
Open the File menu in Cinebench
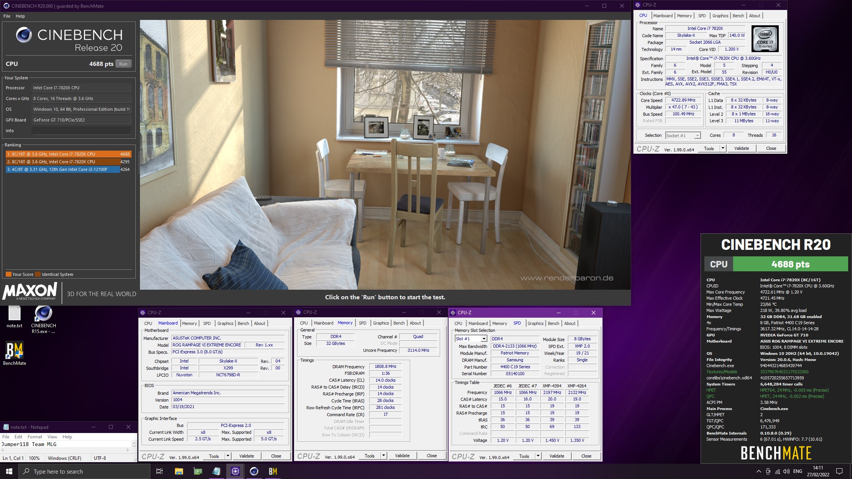[x=7, y=16]
